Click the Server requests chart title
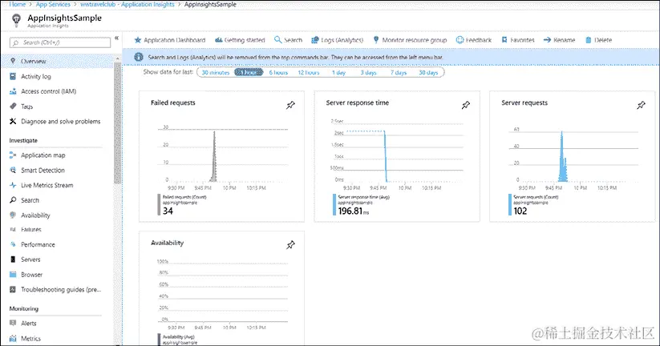 point(524,103)
